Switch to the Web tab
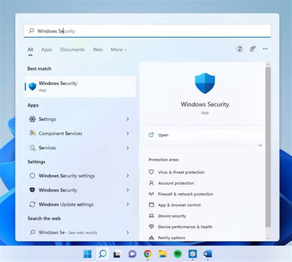The image size is (292, 262). 98,49
